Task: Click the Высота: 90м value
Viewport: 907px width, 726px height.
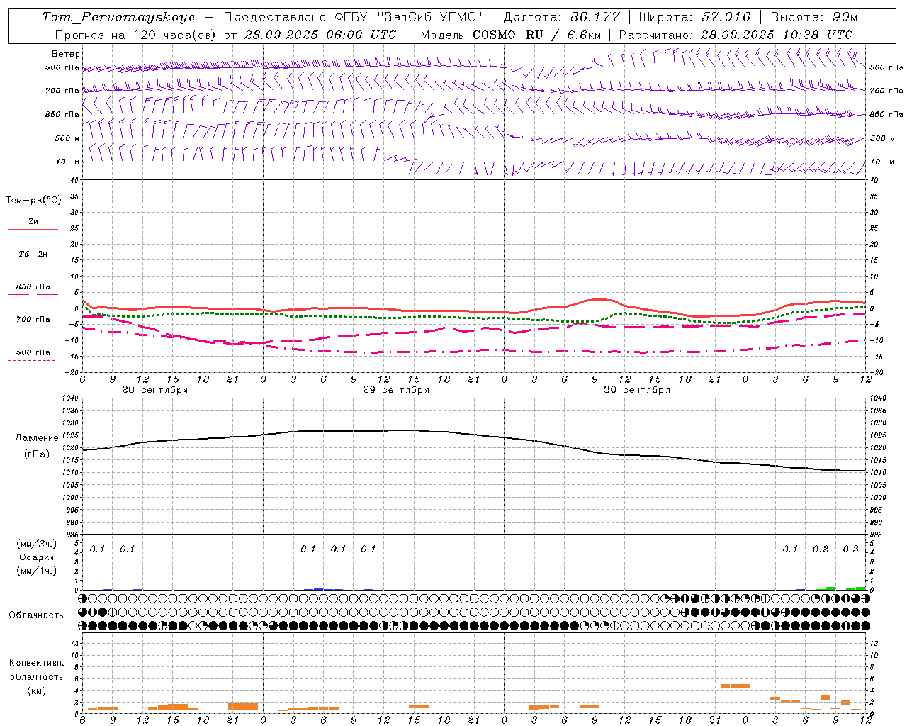Action: coord(814,17)
